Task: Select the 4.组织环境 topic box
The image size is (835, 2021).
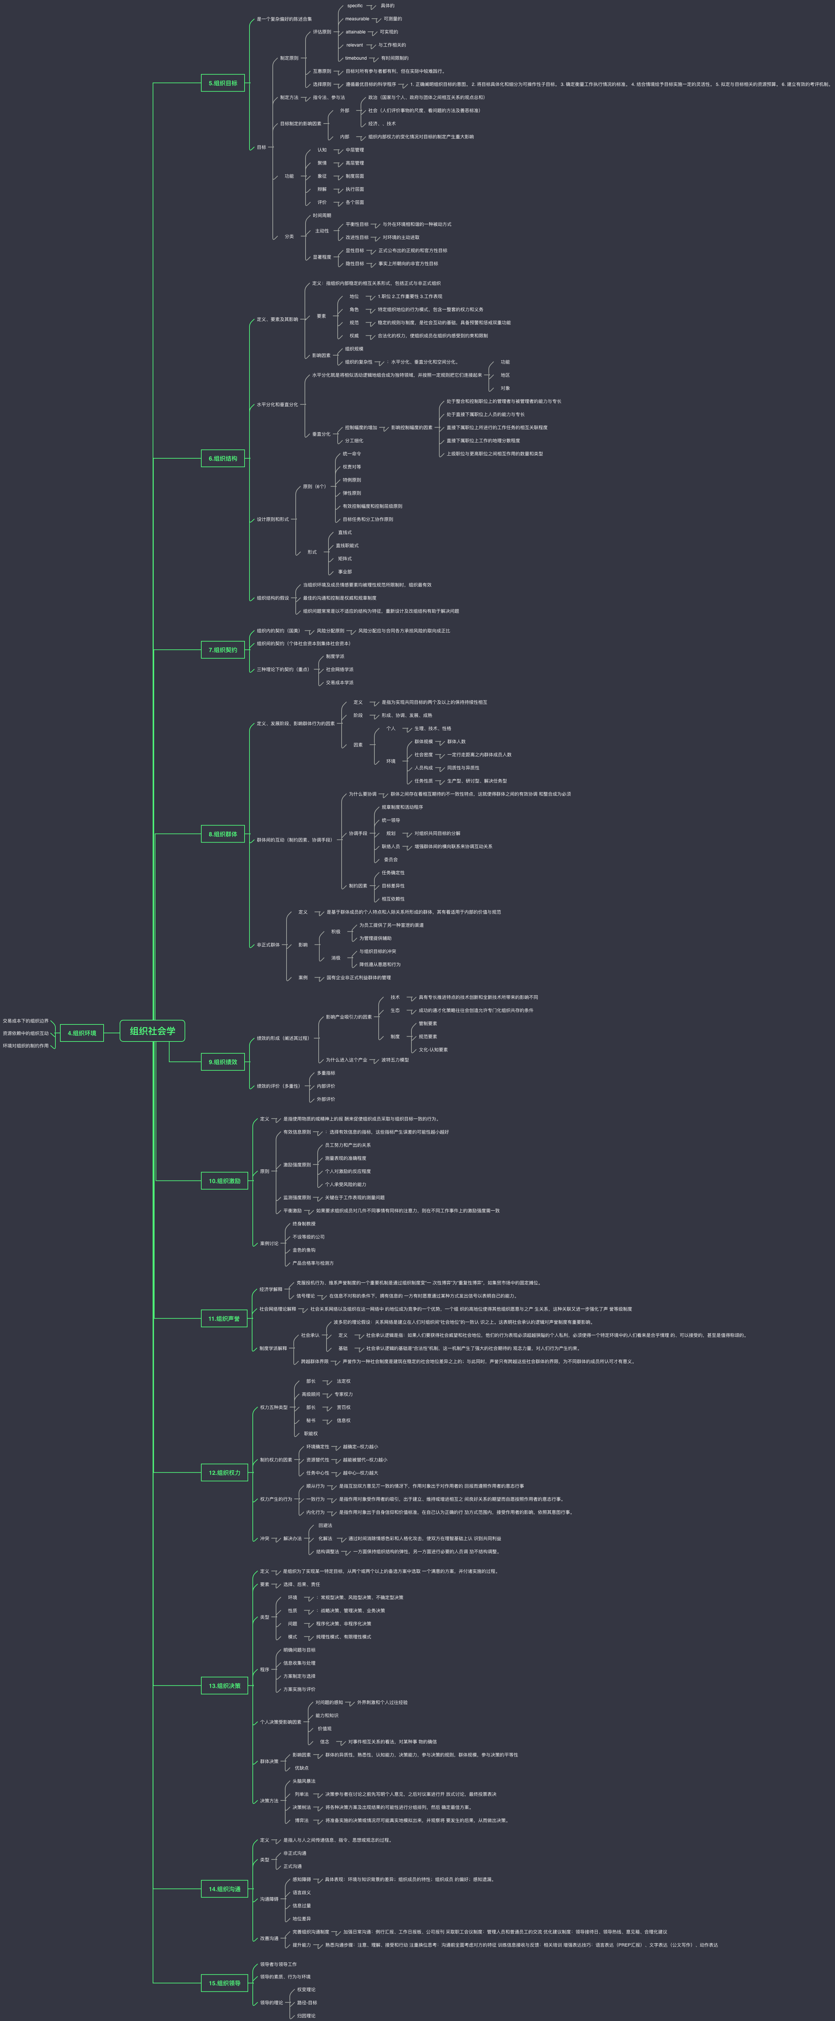Action: tap(82, 1033)
